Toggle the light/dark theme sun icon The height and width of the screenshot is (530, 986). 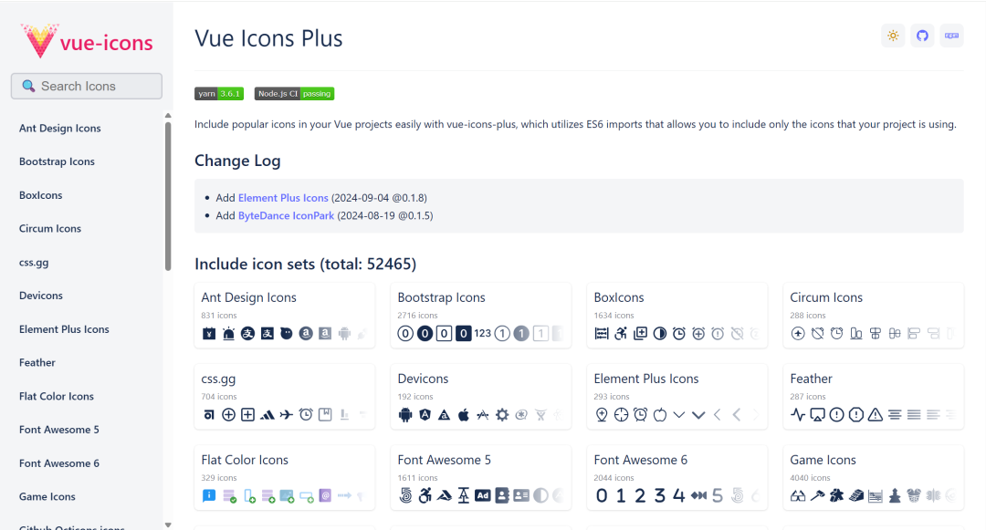[x=893, y=36]
